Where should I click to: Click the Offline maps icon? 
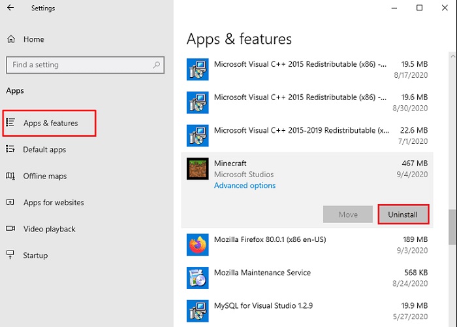(10, 176)
